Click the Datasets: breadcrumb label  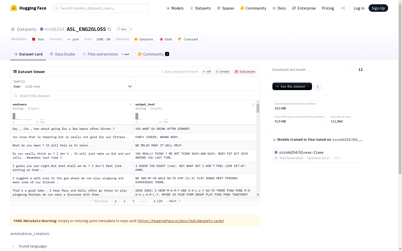pyautogui.click(x=27, y=29)
